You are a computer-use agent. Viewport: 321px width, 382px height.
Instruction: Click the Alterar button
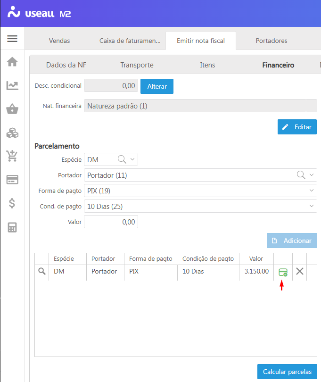157,86
